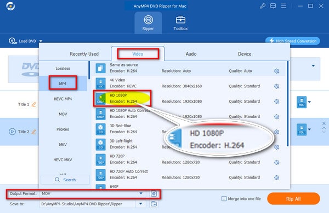Move Title 2 up in list
The width and height of the screenshot is (329, 213).
point(324,128)
